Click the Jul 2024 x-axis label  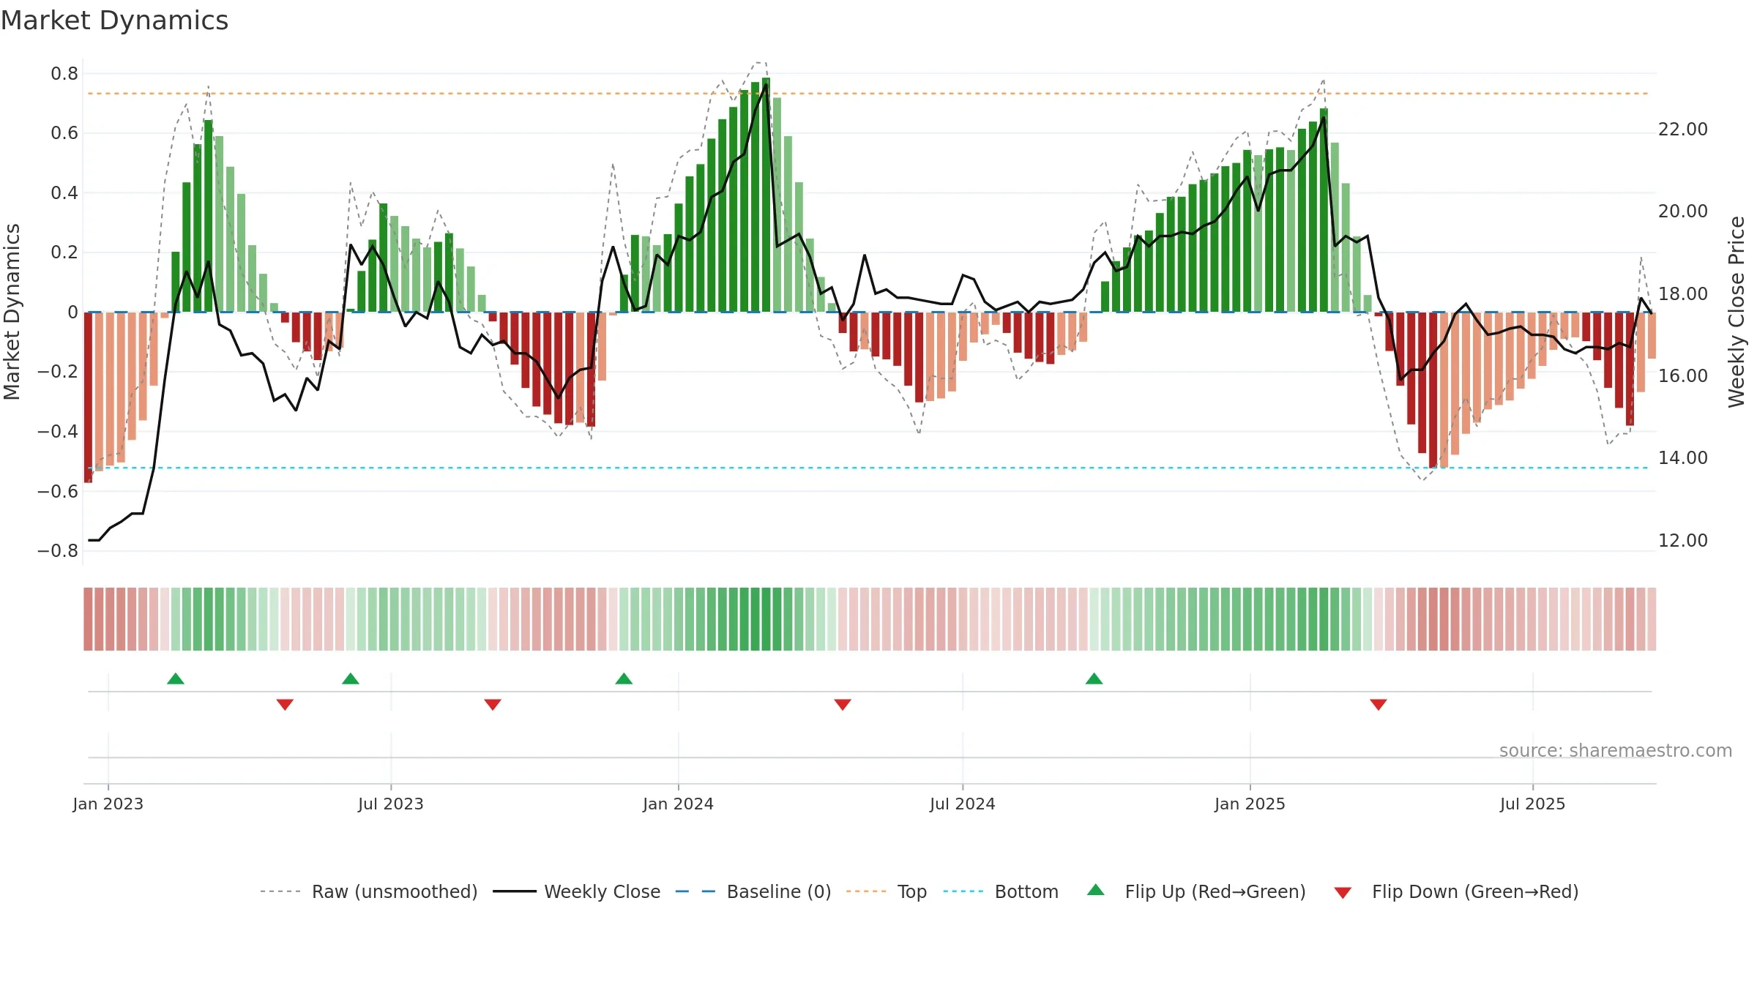click(x=963, y=804)
